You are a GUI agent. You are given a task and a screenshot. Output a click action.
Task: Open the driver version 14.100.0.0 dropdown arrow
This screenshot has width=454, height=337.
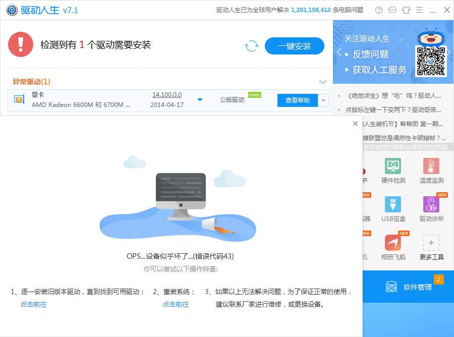tap(200, 100)
